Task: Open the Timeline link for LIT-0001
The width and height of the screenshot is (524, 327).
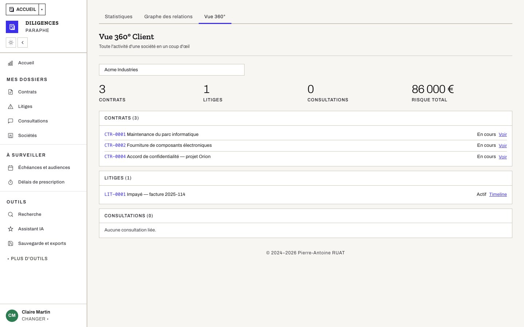Action: point(498,194)
